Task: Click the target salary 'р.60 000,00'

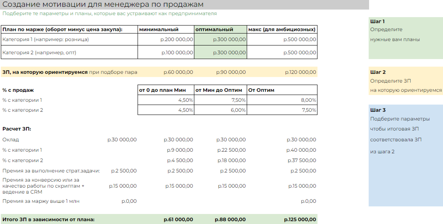Action: pyautogui.click(x=178, y=72)
